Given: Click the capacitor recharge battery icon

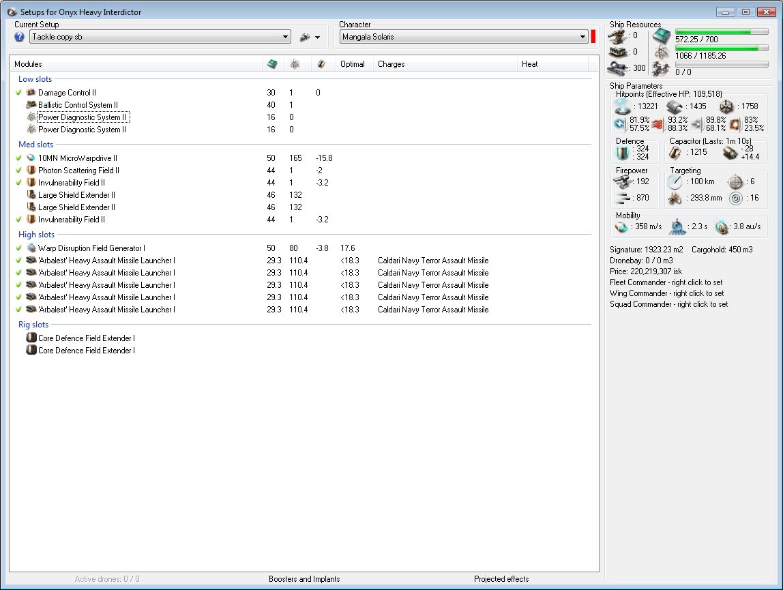Looking at the screenshot, I should pyautogui.click(x=730, y=153).
